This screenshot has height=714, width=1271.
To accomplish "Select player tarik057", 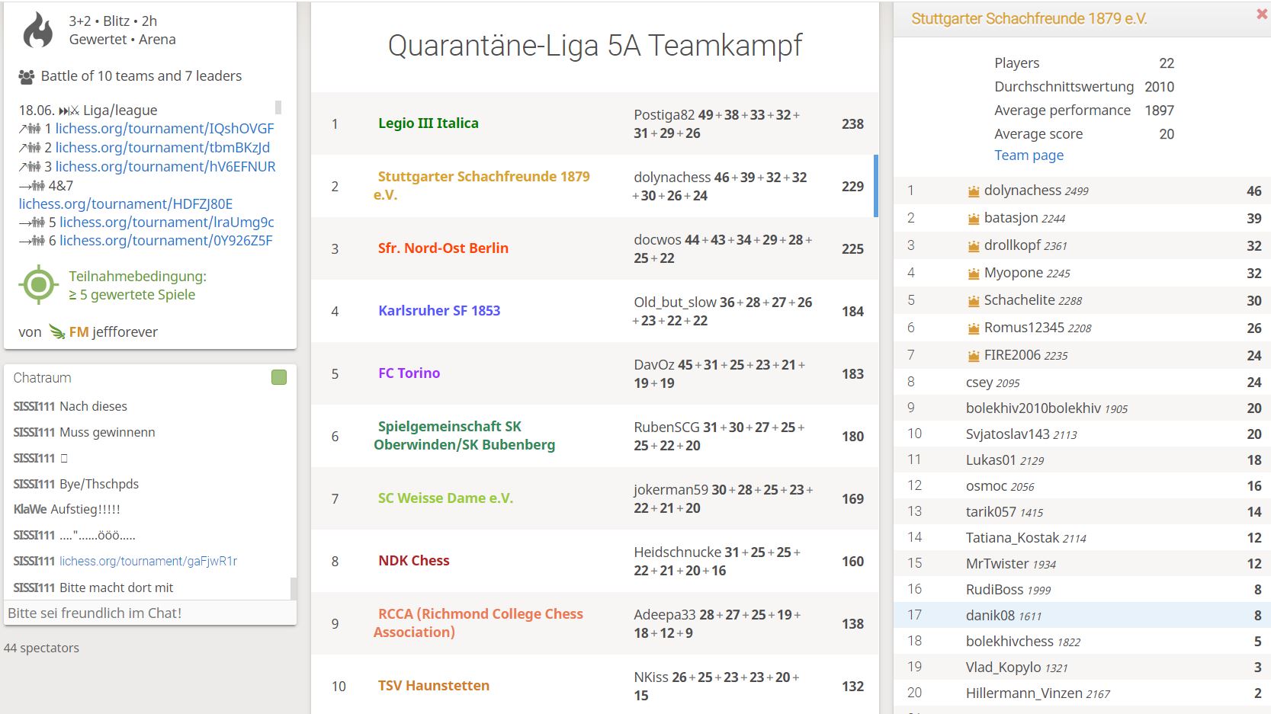I will tap(1082, 512).
